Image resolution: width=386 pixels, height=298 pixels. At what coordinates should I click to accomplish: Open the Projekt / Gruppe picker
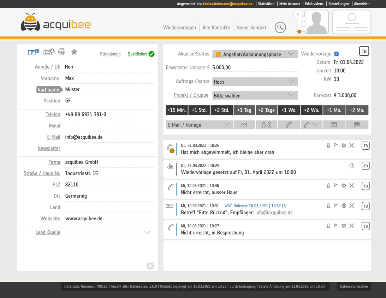click(255, 95)
